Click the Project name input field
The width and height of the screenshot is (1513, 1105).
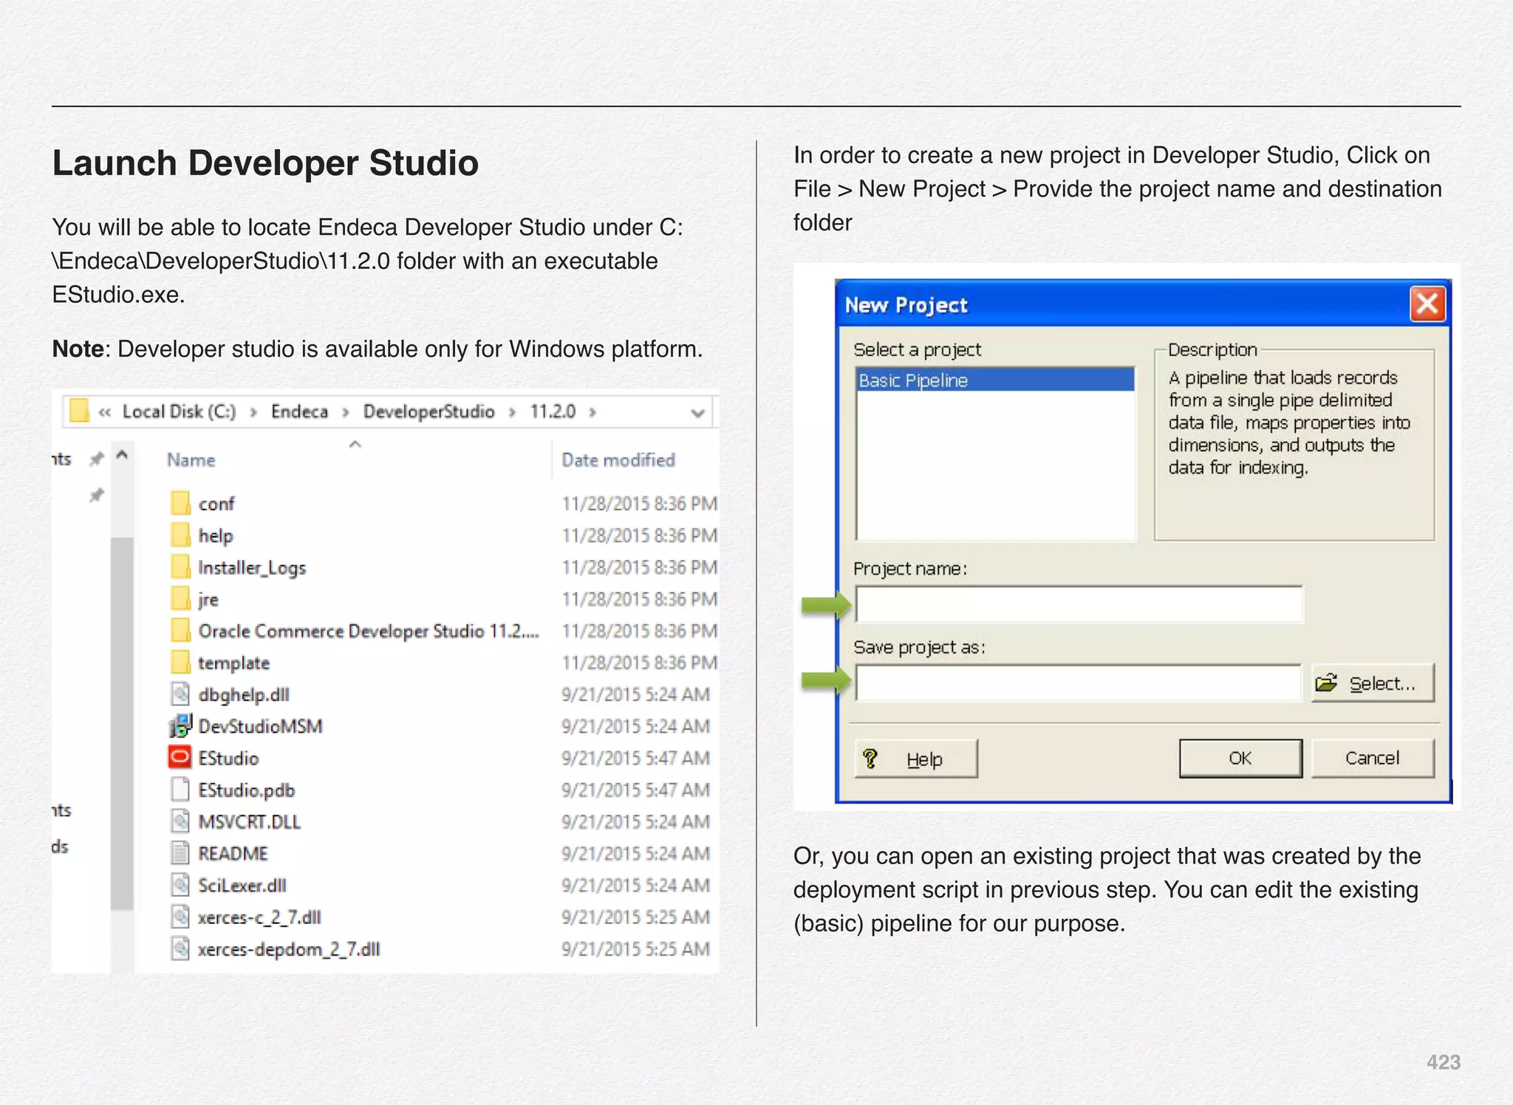coord(1079,605)
